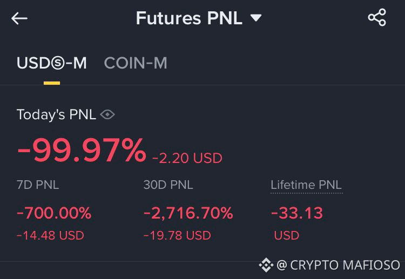Open the Futures PNL title selector
405x279 pixels.
point(199,18)
